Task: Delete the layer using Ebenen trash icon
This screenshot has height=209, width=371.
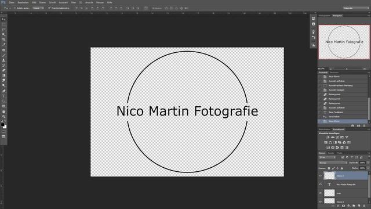Action: 364,206
